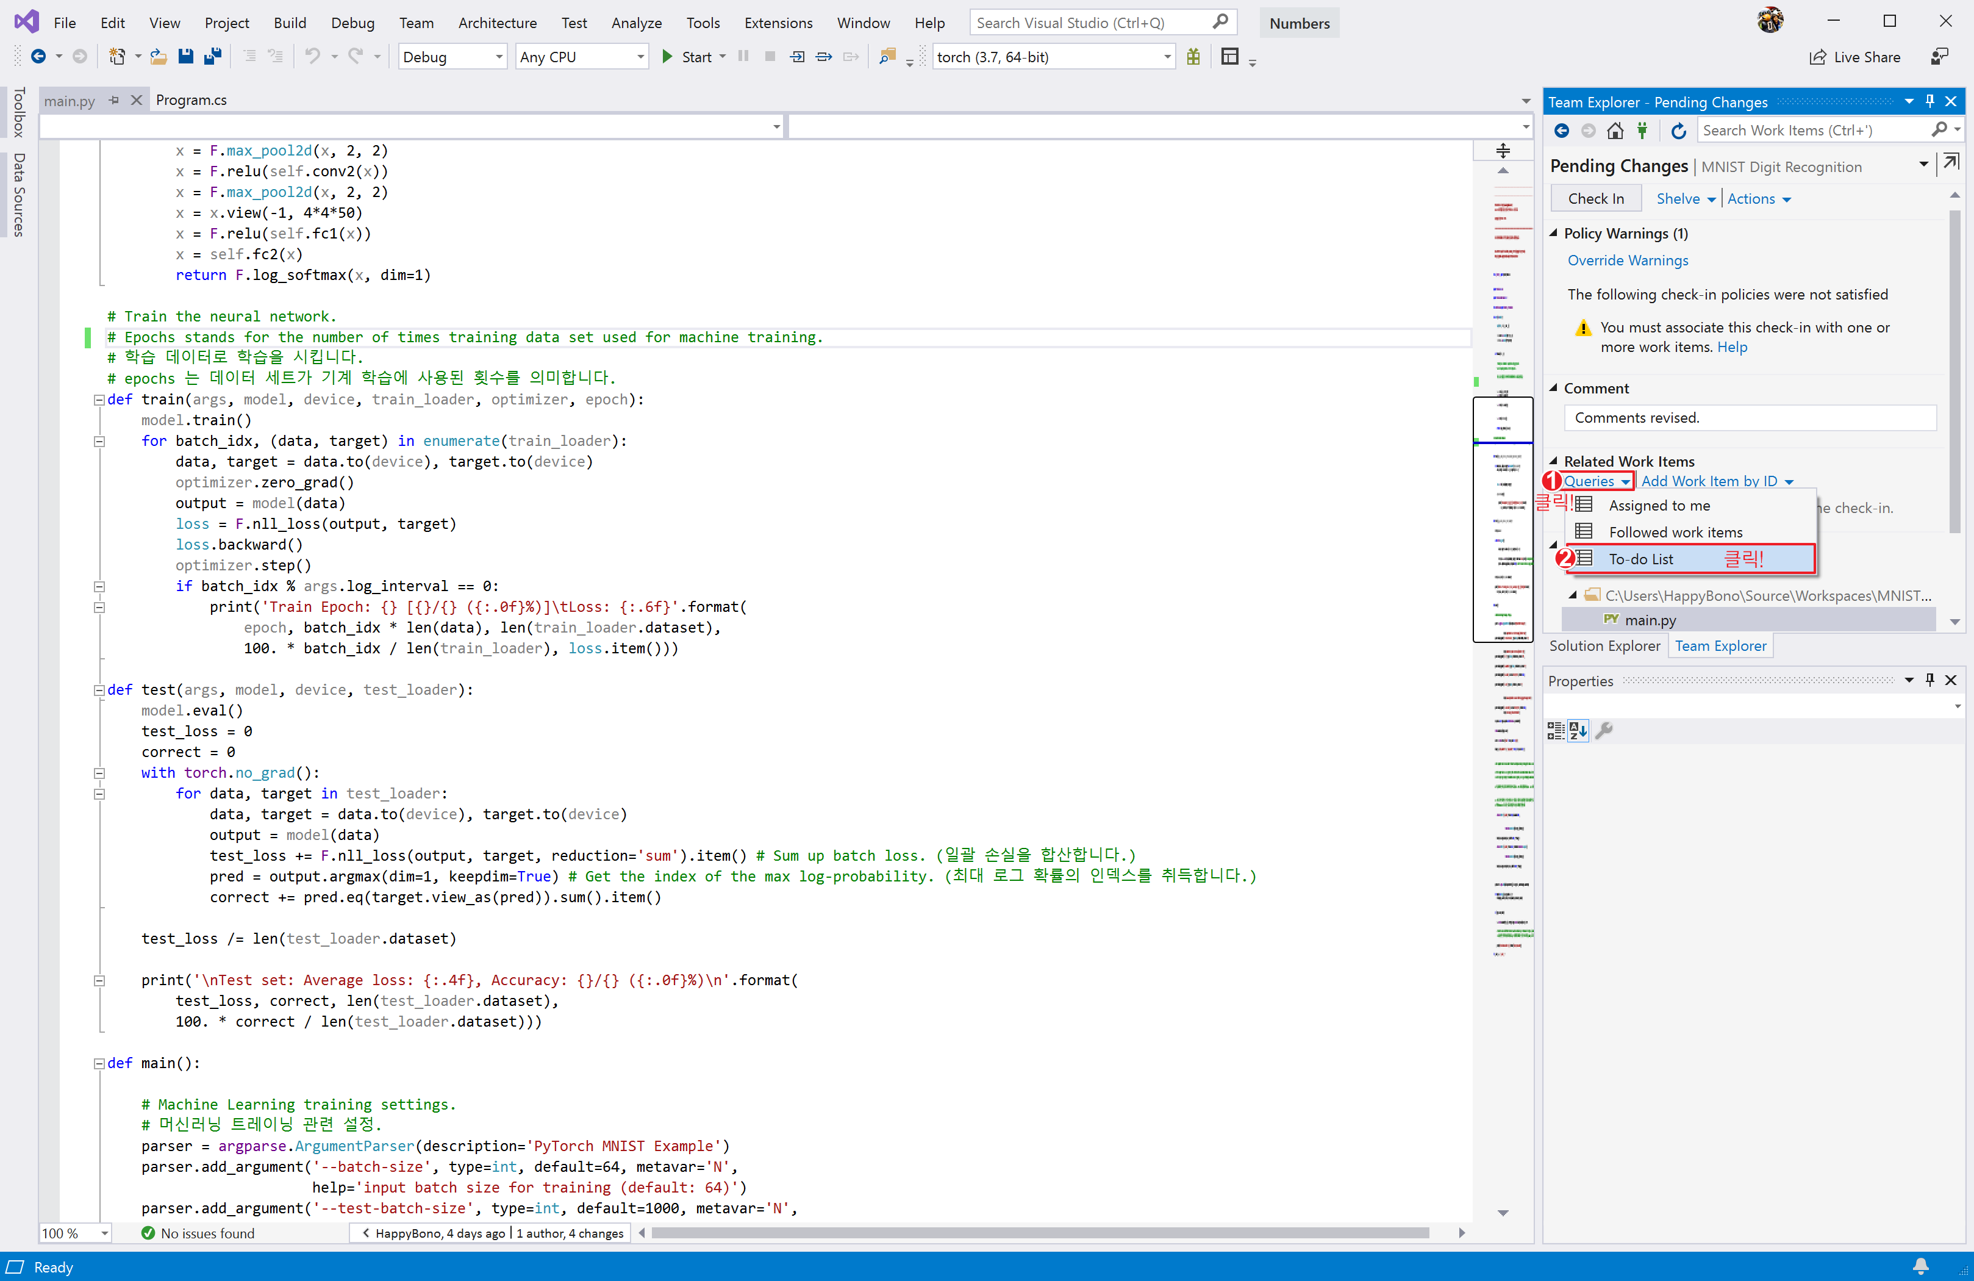Collapse the Policy Warnings section
The width and height of the screenshot is (1974, 1281).
click(1553, 233)
